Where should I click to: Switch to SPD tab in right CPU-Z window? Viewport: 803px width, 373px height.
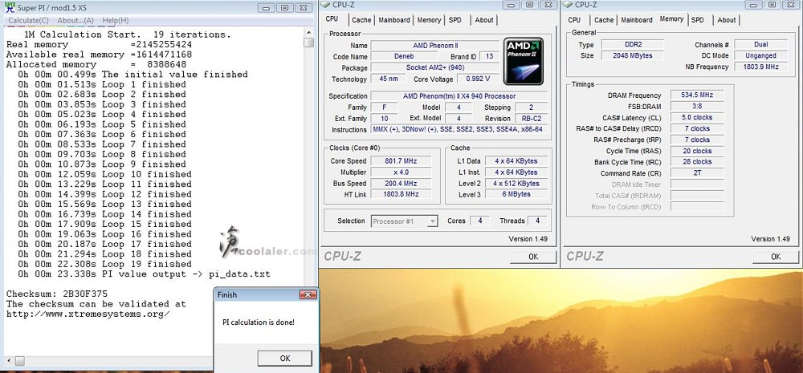697,20
